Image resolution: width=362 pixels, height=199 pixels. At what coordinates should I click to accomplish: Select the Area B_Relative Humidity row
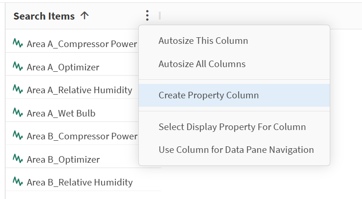79,182
